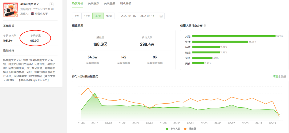This screenshot has height=133, width=289.
Task: Click the 穿搭 industry bar
Action: tap(202, 58)
